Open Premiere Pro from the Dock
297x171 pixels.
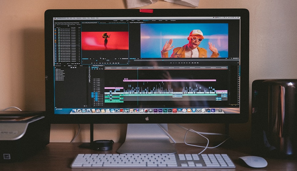156,111
